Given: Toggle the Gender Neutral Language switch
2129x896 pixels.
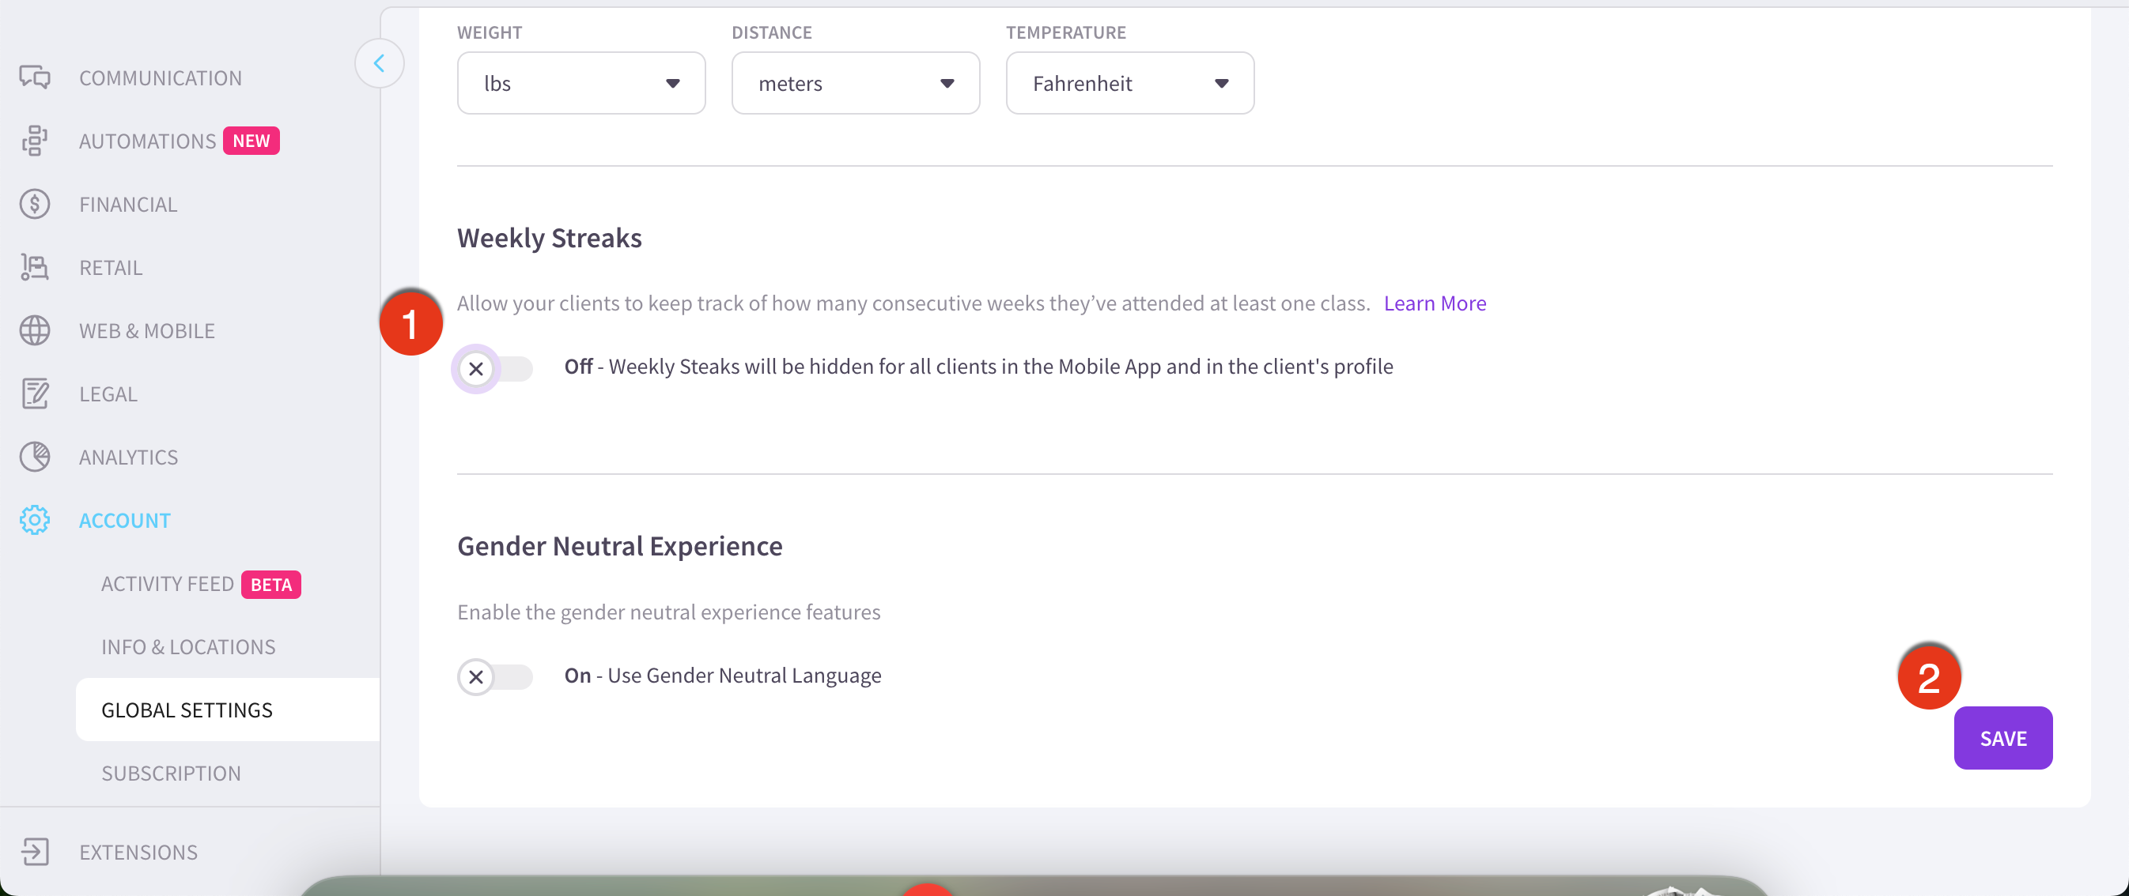Looking at the screenshot, I should tap(495, 676).
